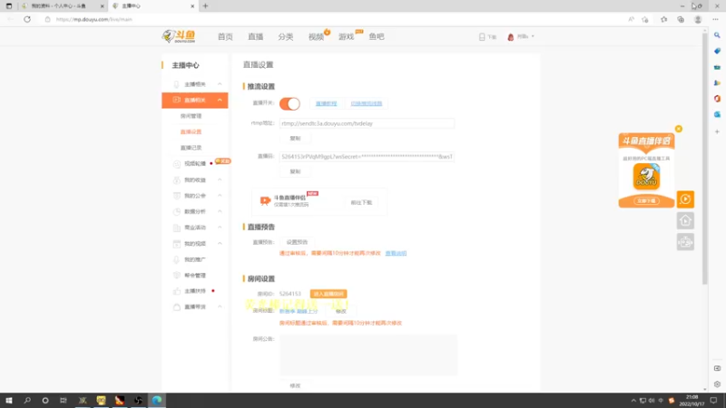Select 直播设置 in the sidebar submenu
Image resolution: width=726 pixels, height=408 pixels.
coord(191,131)
